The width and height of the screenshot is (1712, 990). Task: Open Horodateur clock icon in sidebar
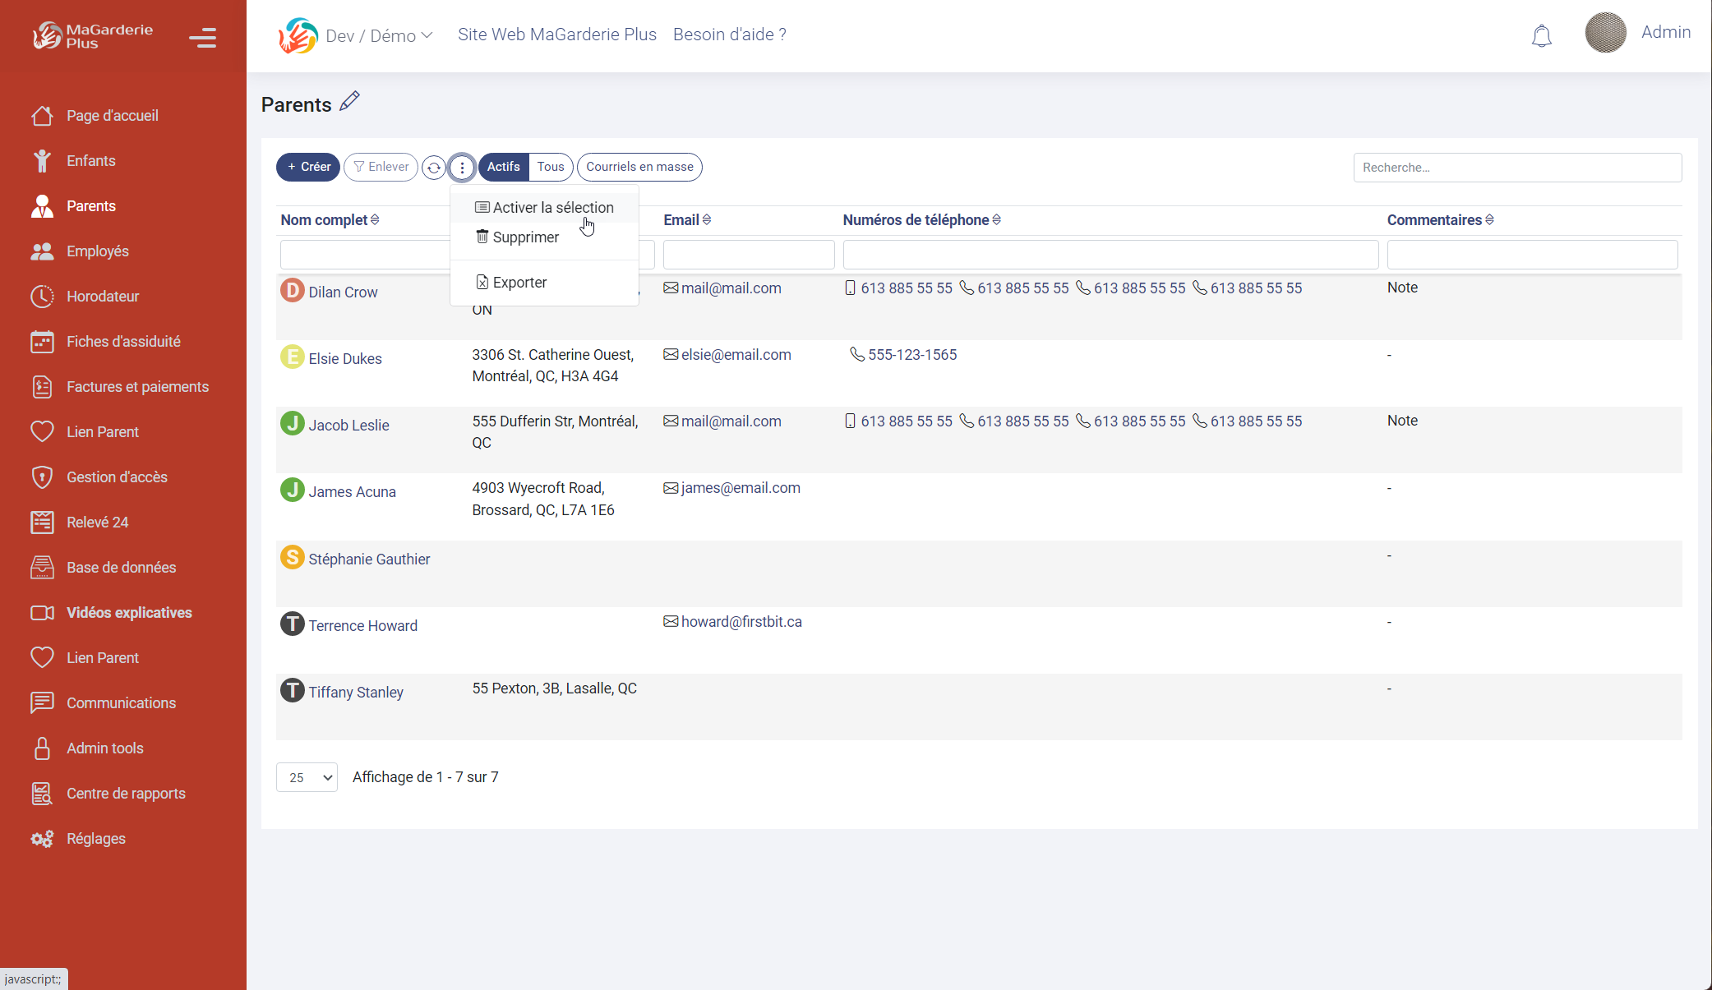[42, 297]
